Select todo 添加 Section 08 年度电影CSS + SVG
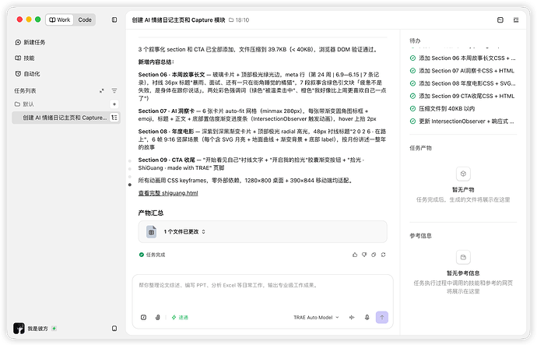 (463, 83)
